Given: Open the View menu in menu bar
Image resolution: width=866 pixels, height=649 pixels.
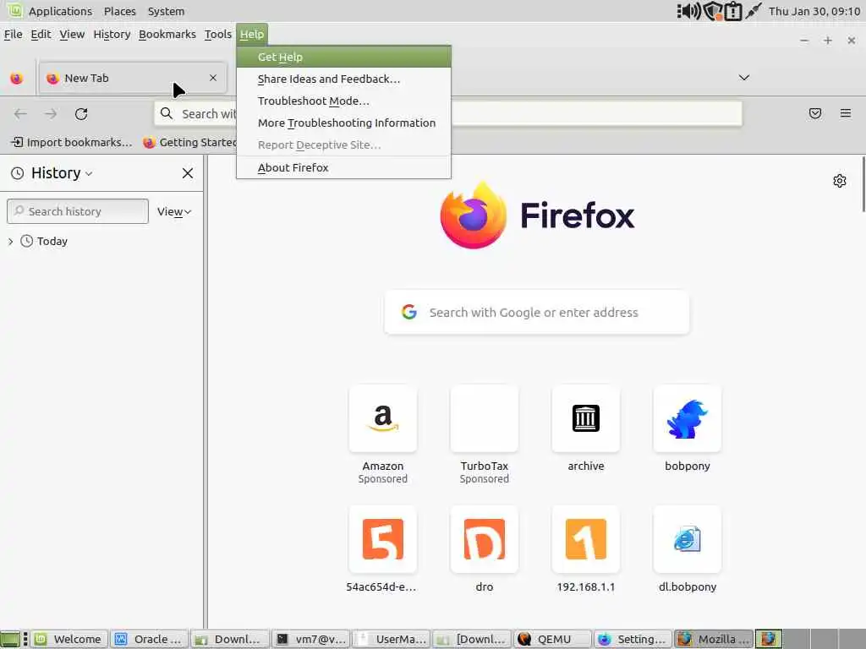Looking at the screenshot, I should tap(72, 34).
